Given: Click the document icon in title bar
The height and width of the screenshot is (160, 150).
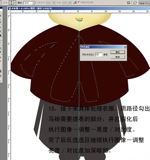Looking at the screenshot, I should [x=10, y=8].
